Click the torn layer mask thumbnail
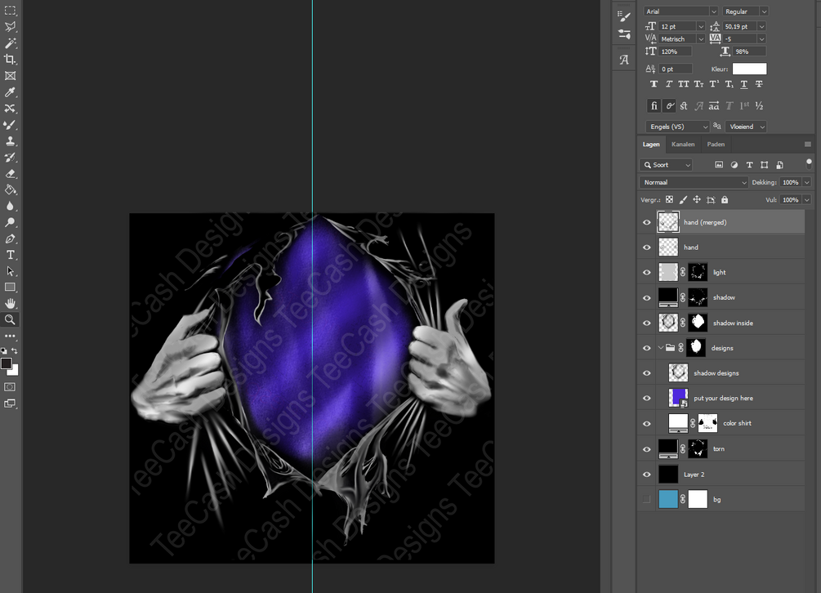Image resolution: width=821 pixels, height=593 pixels. coord(698,448)
